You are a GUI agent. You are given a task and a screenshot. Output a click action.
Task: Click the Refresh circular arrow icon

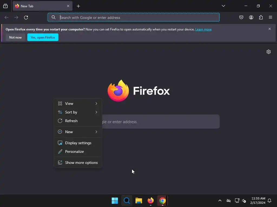coord(60,121)
